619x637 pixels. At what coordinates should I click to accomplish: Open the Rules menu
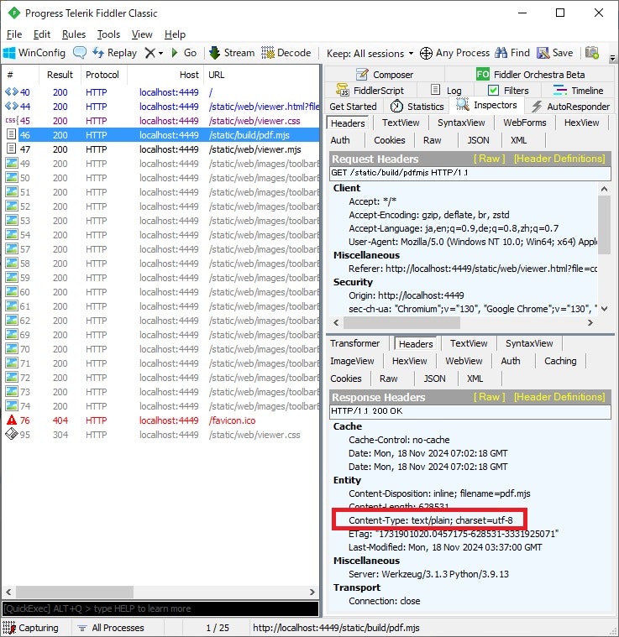point(74,34)
